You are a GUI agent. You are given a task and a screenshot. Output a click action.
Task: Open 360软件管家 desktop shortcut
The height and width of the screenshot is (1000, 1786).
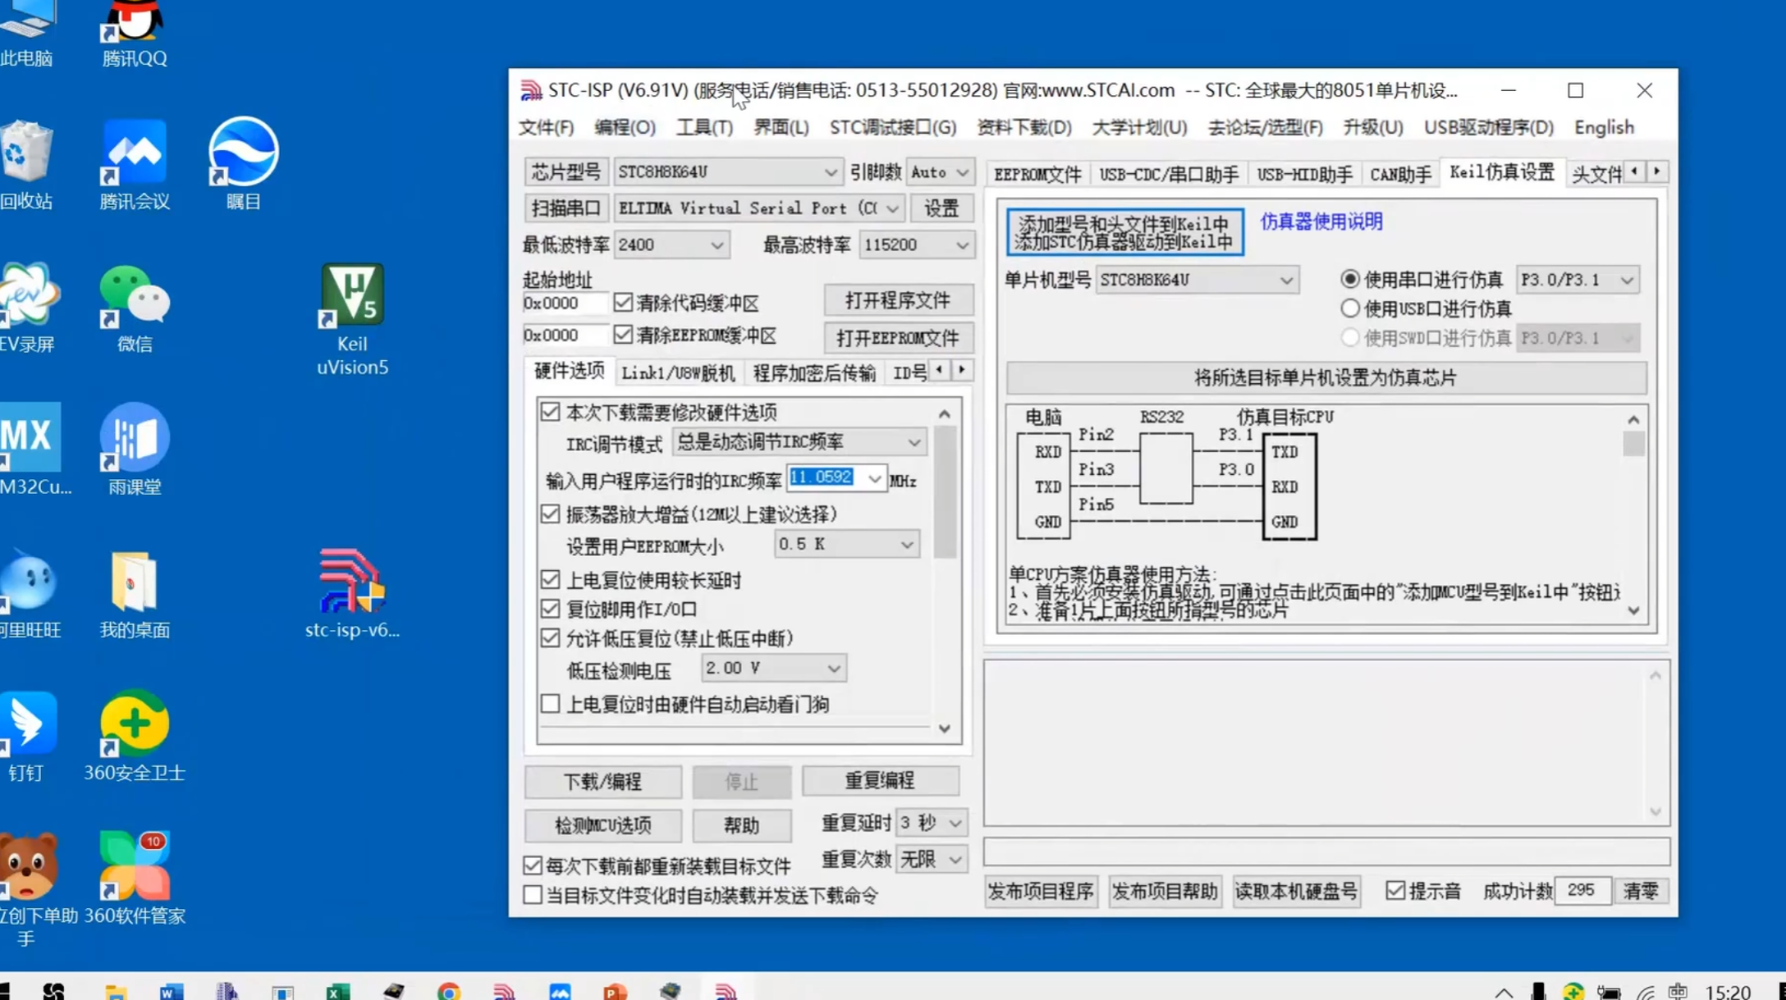tap(134, 879)
